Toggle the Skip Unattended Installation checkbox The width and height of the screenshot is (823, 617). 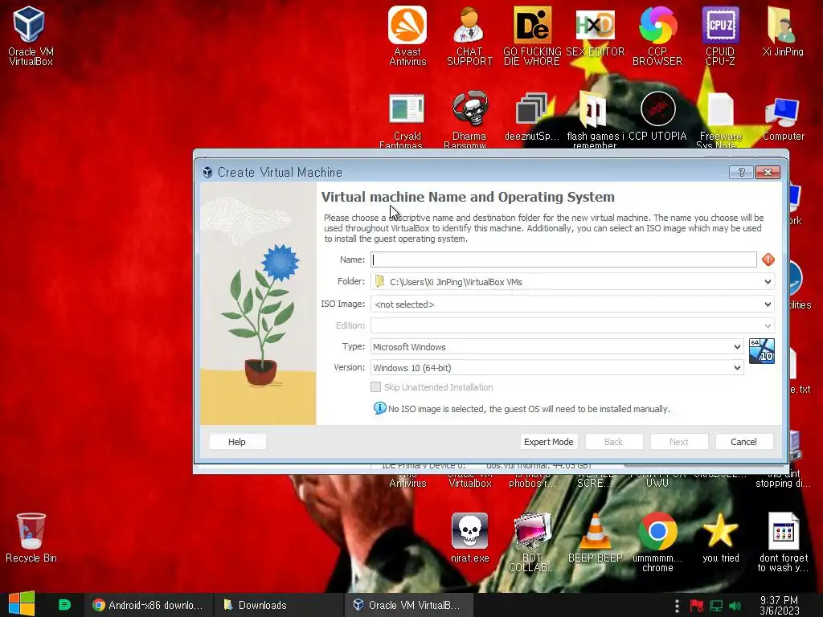pyautogui.click(x=375, y=387)
